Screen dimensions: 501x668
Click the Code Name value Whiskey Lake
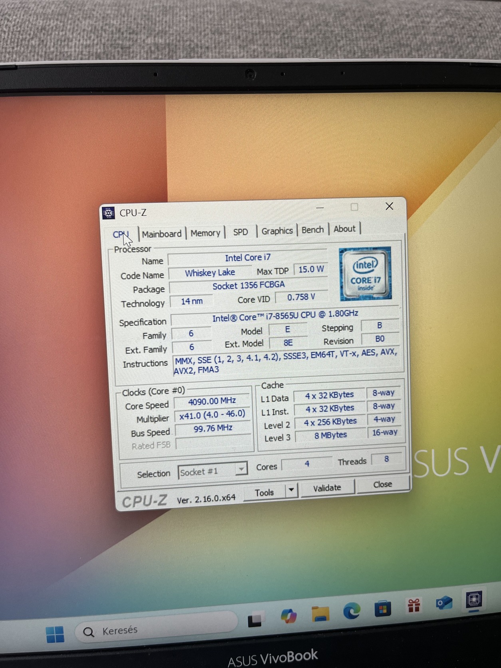tap(210, 273)
